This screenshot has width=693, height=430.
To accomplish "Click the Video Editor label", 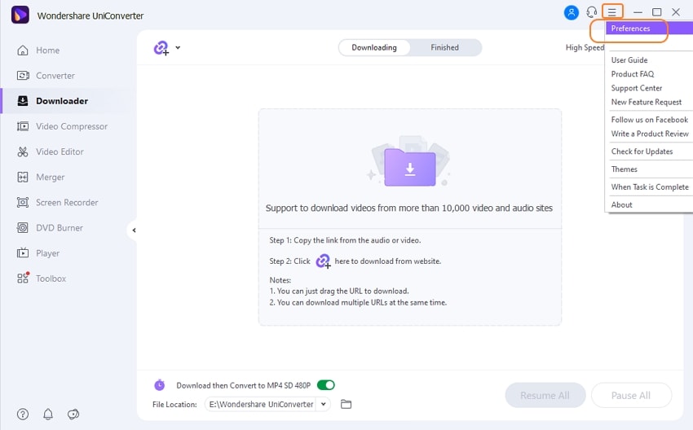I will pos(60,151).
